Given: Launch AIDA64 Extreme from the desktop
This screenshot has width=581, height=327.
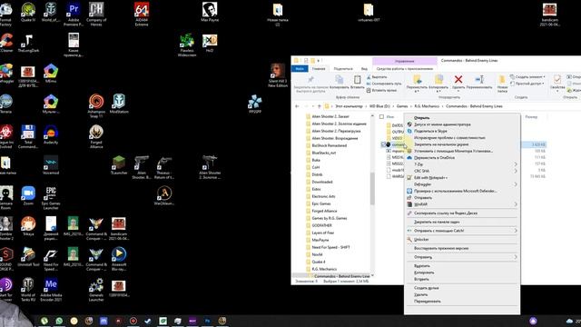Looking at the screenshot, I should point(142,15).
